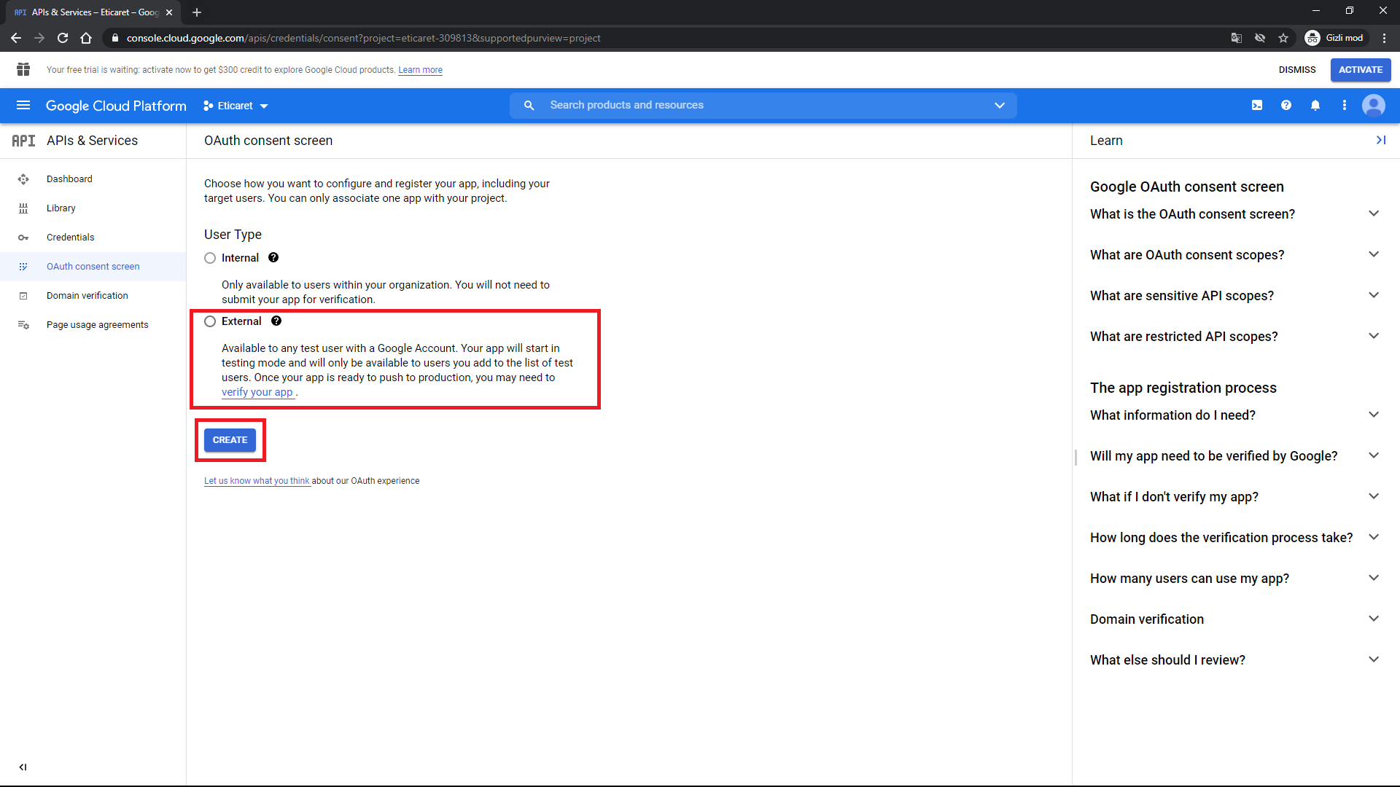The width and height of the screenshot is (1400, 787).
Task: Open Credentials in sidebar
Action: [93, 238]
